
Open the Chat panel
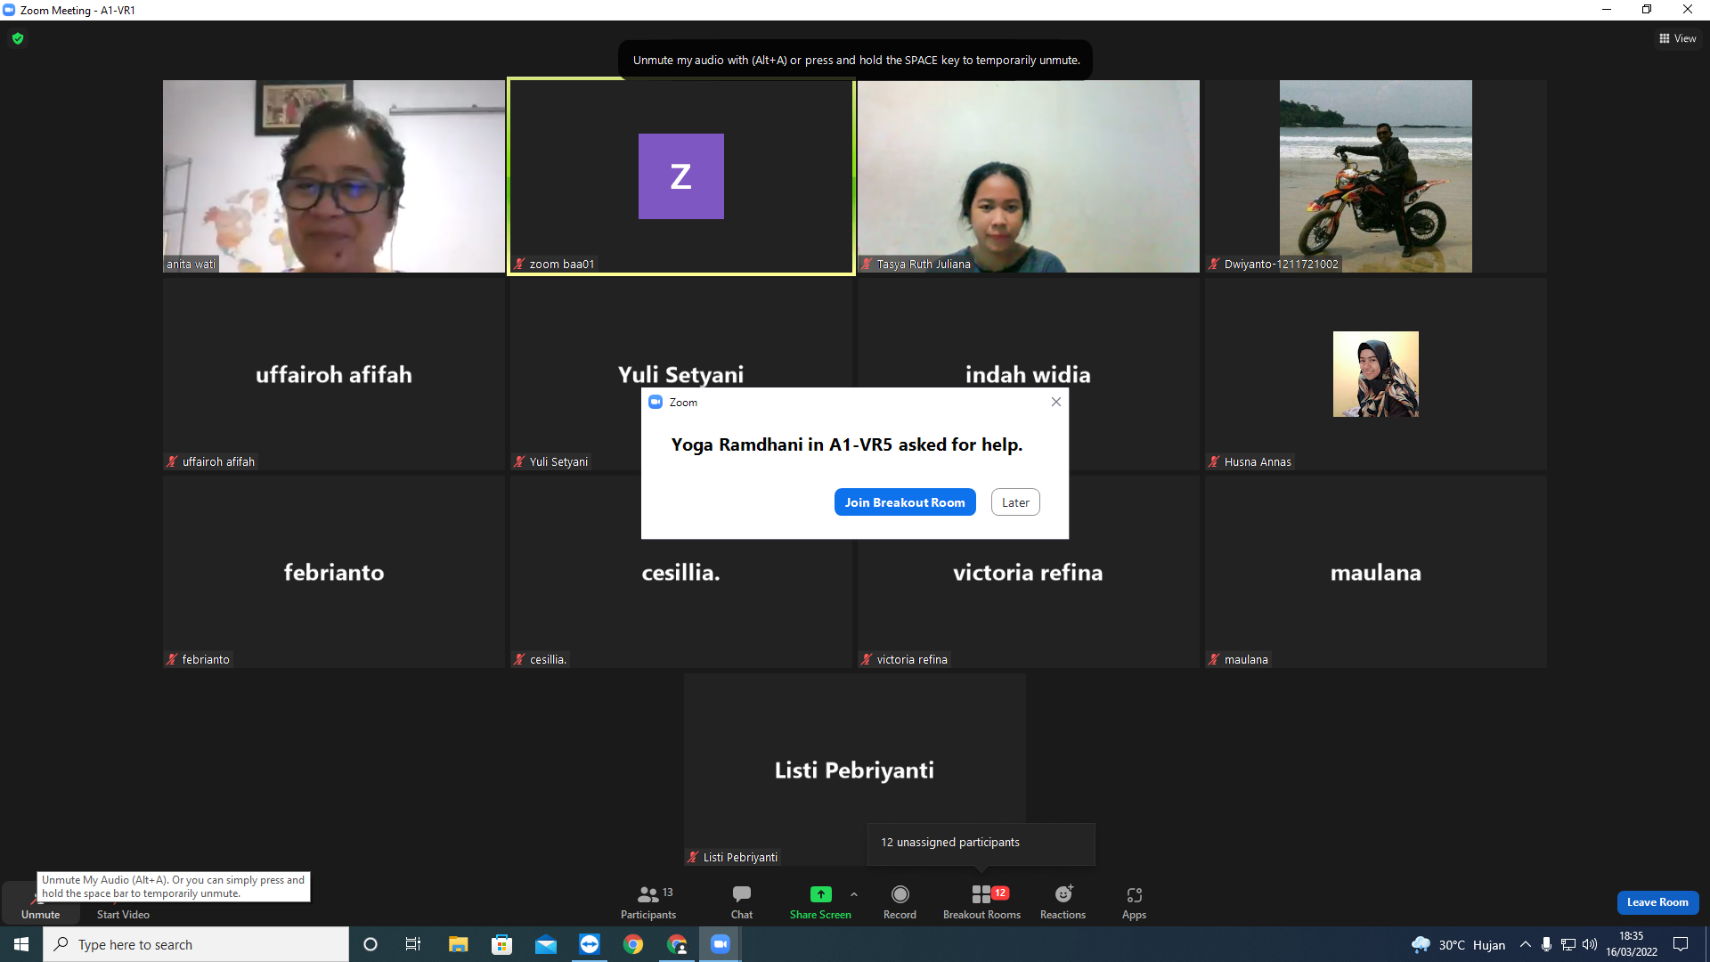[742, 902]
